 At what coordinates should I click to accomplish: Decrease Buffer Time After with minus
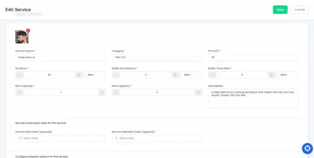pyautogui.click(x=212, y=75)
